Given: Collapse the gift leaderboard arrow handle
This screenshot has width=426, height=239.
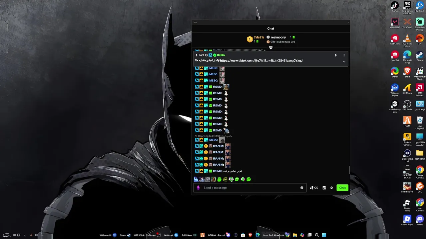Looking at the screenshot, I should (271, 48).
